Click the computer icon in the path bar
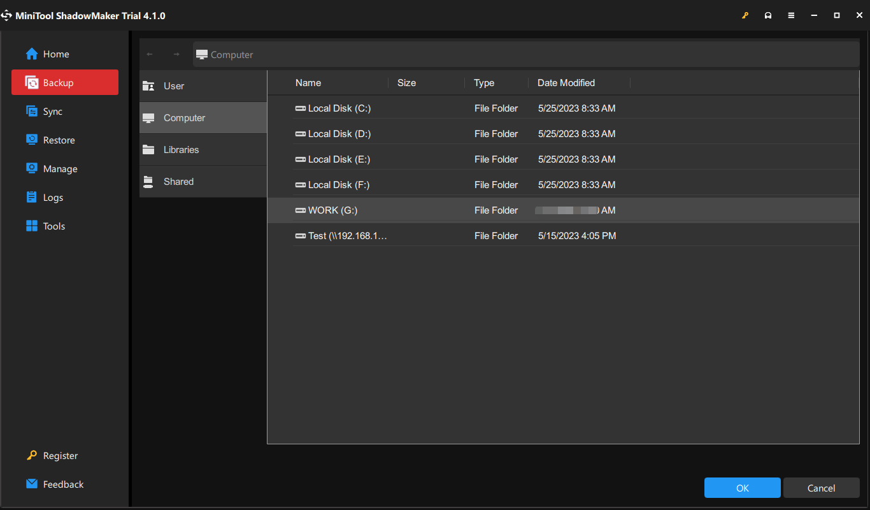Viewport: 870px width, 510px height. [202, 55]
